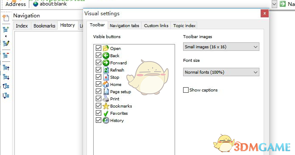Image resolution: width=295 pixels, height=155 pixels.
Task: Click the Refresh page icon in the list
Action: click(x=106, y=70)
